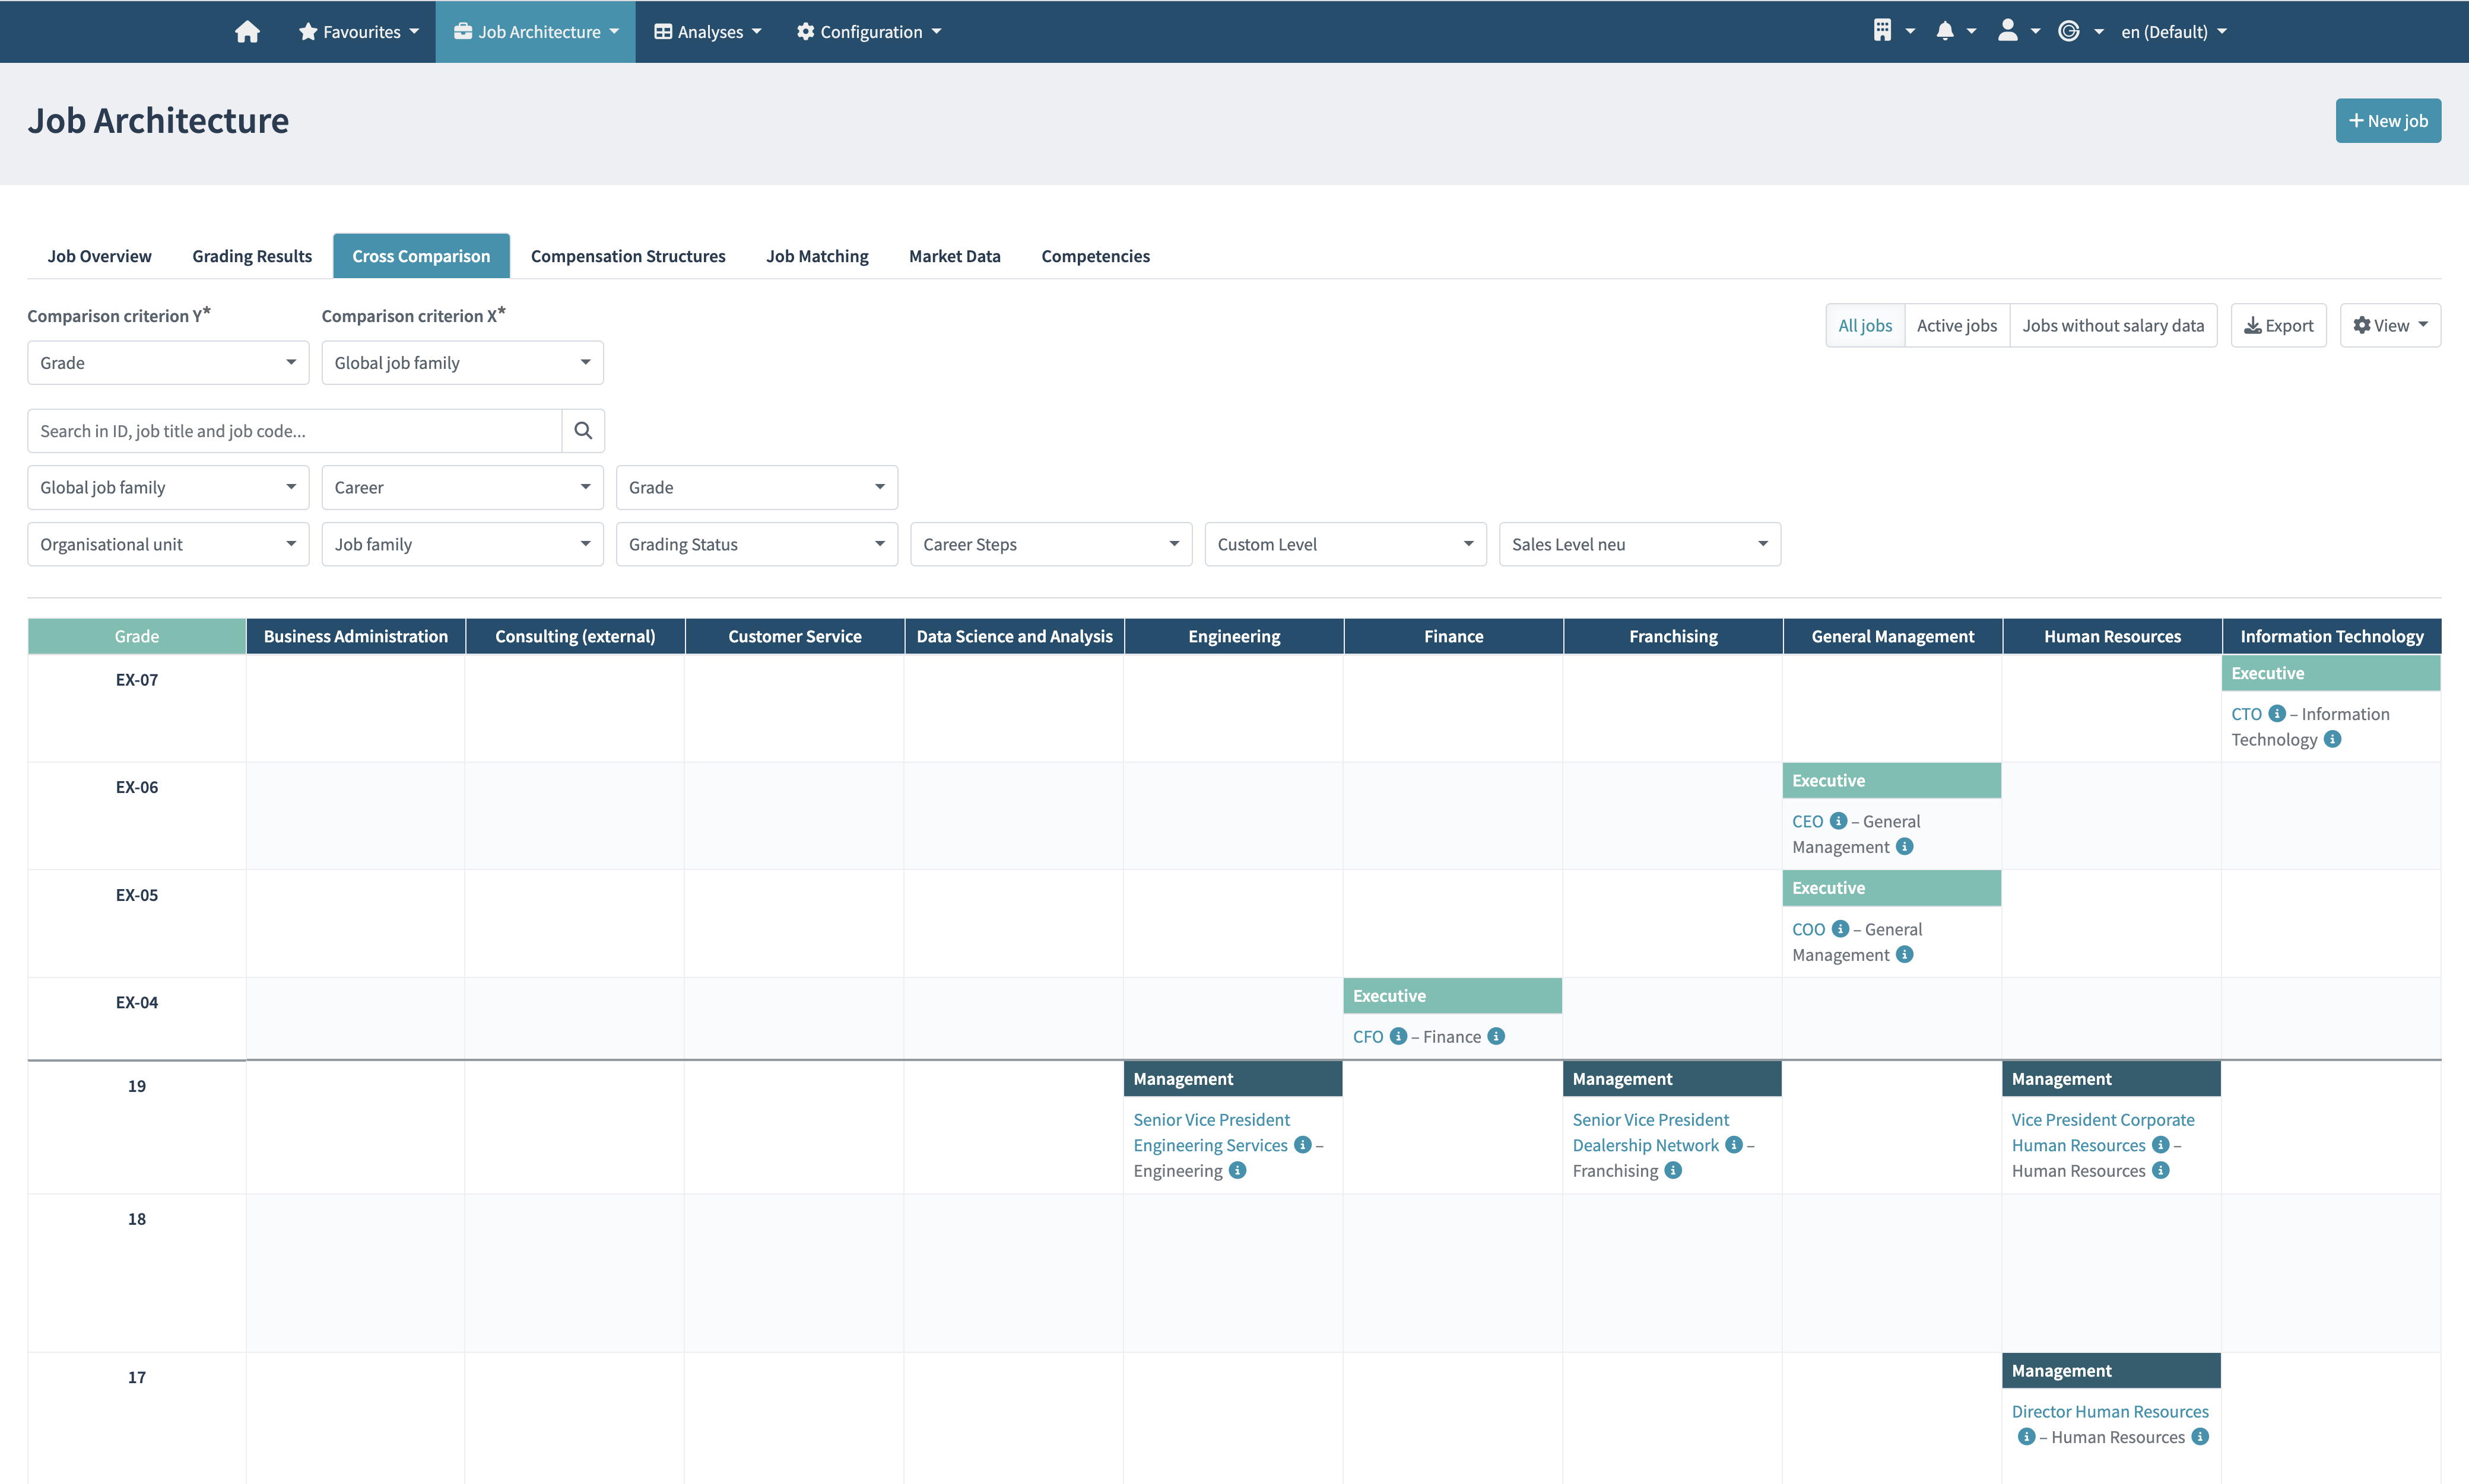Select the All jobs filter
This screenshot has height=1484, width=2469.
point(1865,325)
